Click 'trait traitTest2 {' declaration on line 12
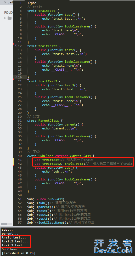This screenshot has height=256, width=135. pyautogui.click(x=44, y=46)
